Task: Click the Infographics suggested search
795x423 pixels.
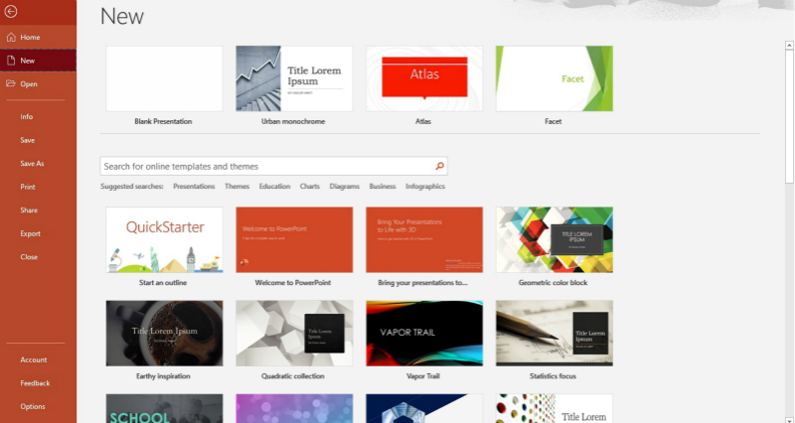Action: [x=425, y=187]
